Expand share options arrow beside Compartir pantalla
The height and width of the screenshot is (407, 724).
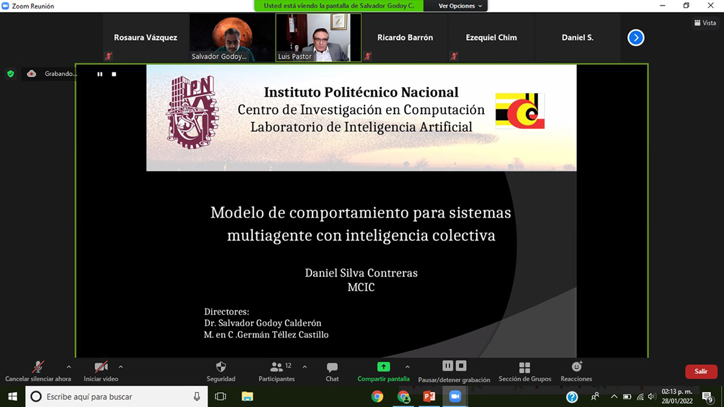pyautogui.click(x=407, y=367)
